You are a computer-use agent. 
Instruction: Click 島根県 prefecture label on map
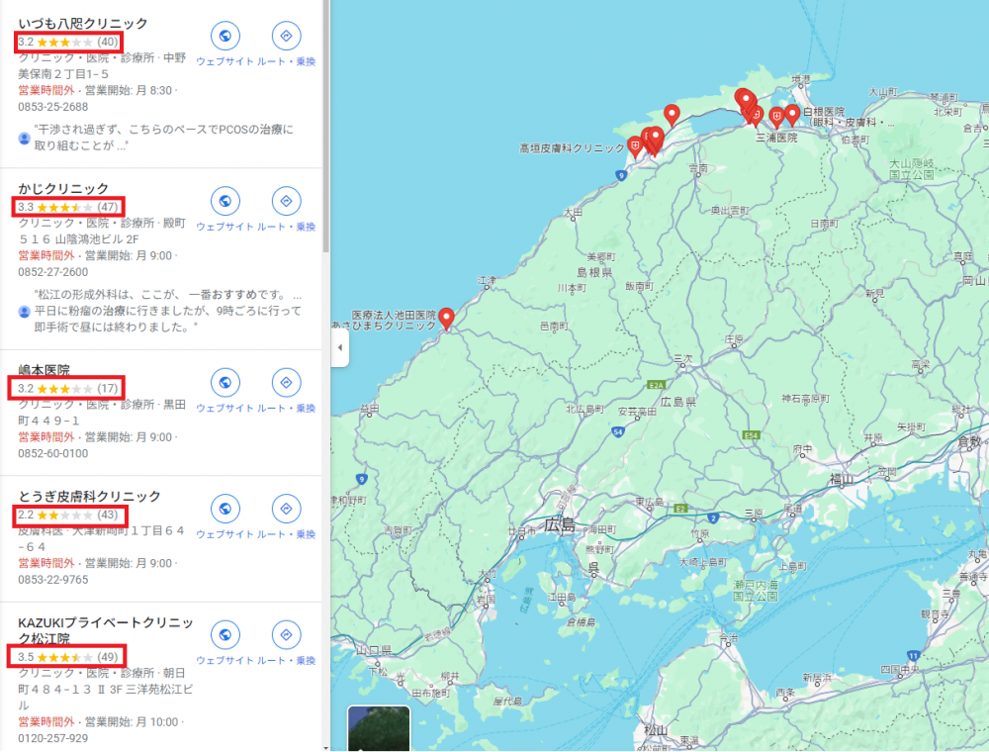pos(594,272)
